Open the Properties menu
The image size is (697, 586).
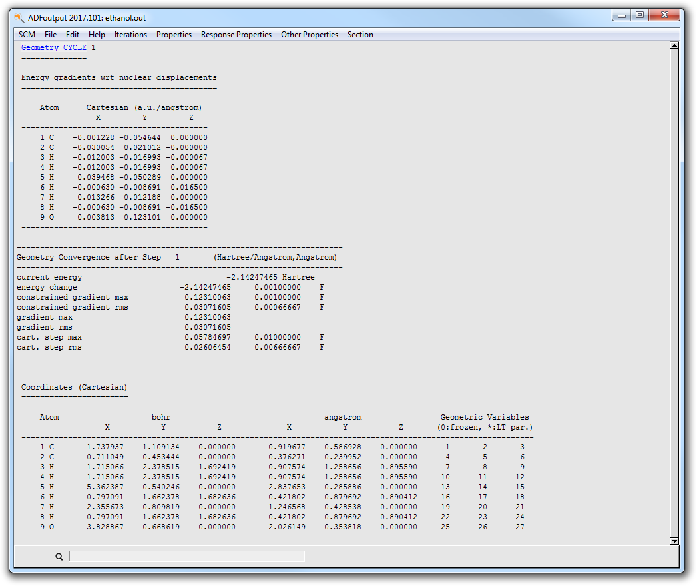click(x=174, y=35)
